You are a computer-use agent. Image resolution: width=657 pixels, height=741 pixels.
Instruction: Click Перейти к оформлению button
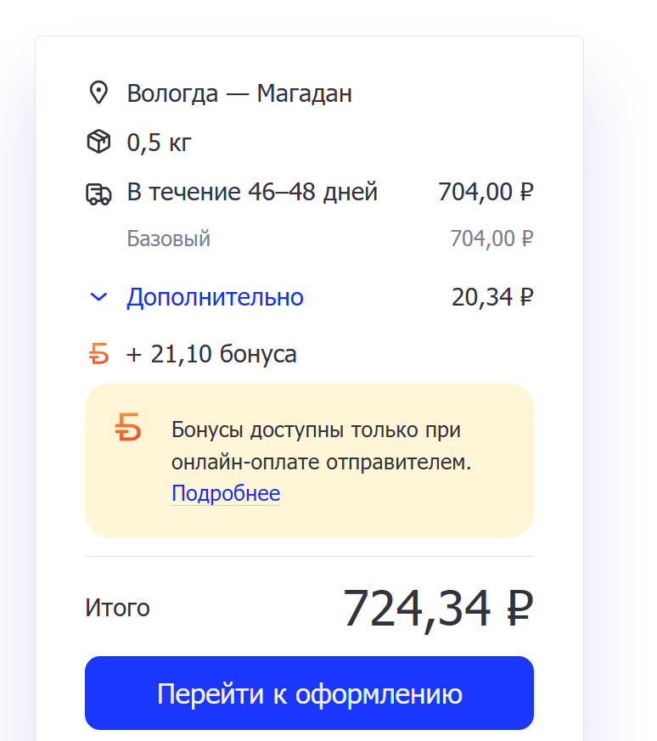coord(309,693)
